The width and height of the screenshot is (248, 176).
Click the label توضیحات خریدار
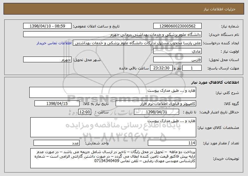tap(226, 159)
